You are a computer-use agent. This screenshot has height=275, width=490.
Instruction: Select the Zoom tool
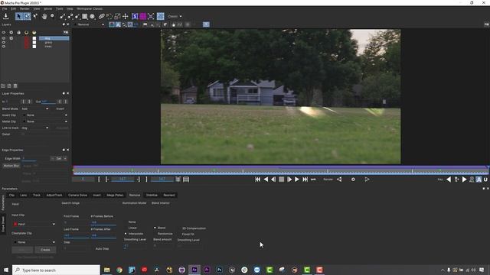[52, 16]
